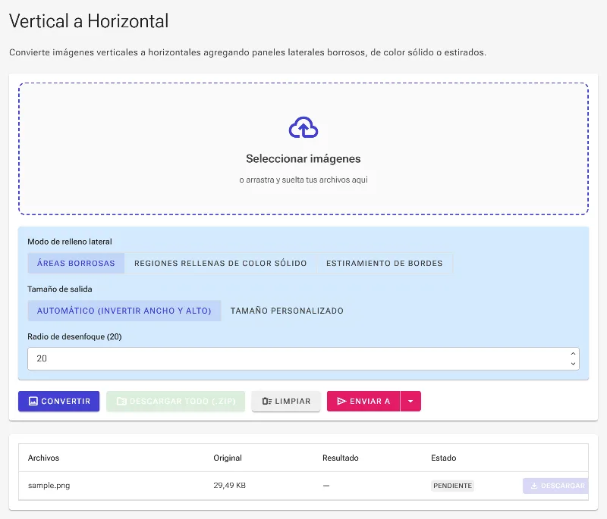607x519 pixels.
Task: Click the Original column header
Action: 228,458
